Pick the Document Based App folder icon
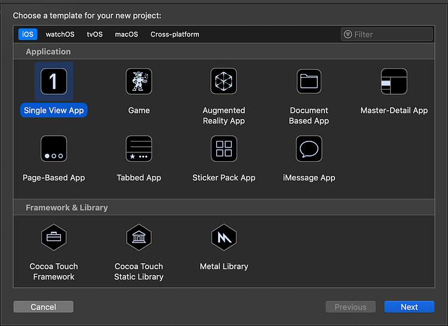Viewport: 448px width, 326px height. [309, 81]
